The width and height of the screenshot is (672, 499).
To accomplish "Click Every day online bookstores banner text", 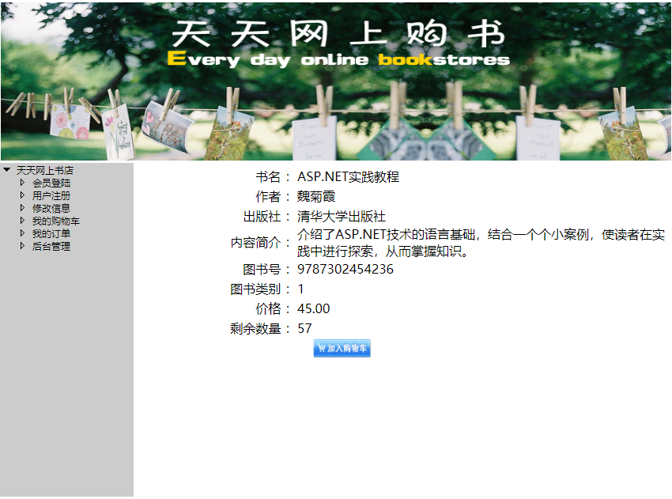I will [x=338, y=59].
